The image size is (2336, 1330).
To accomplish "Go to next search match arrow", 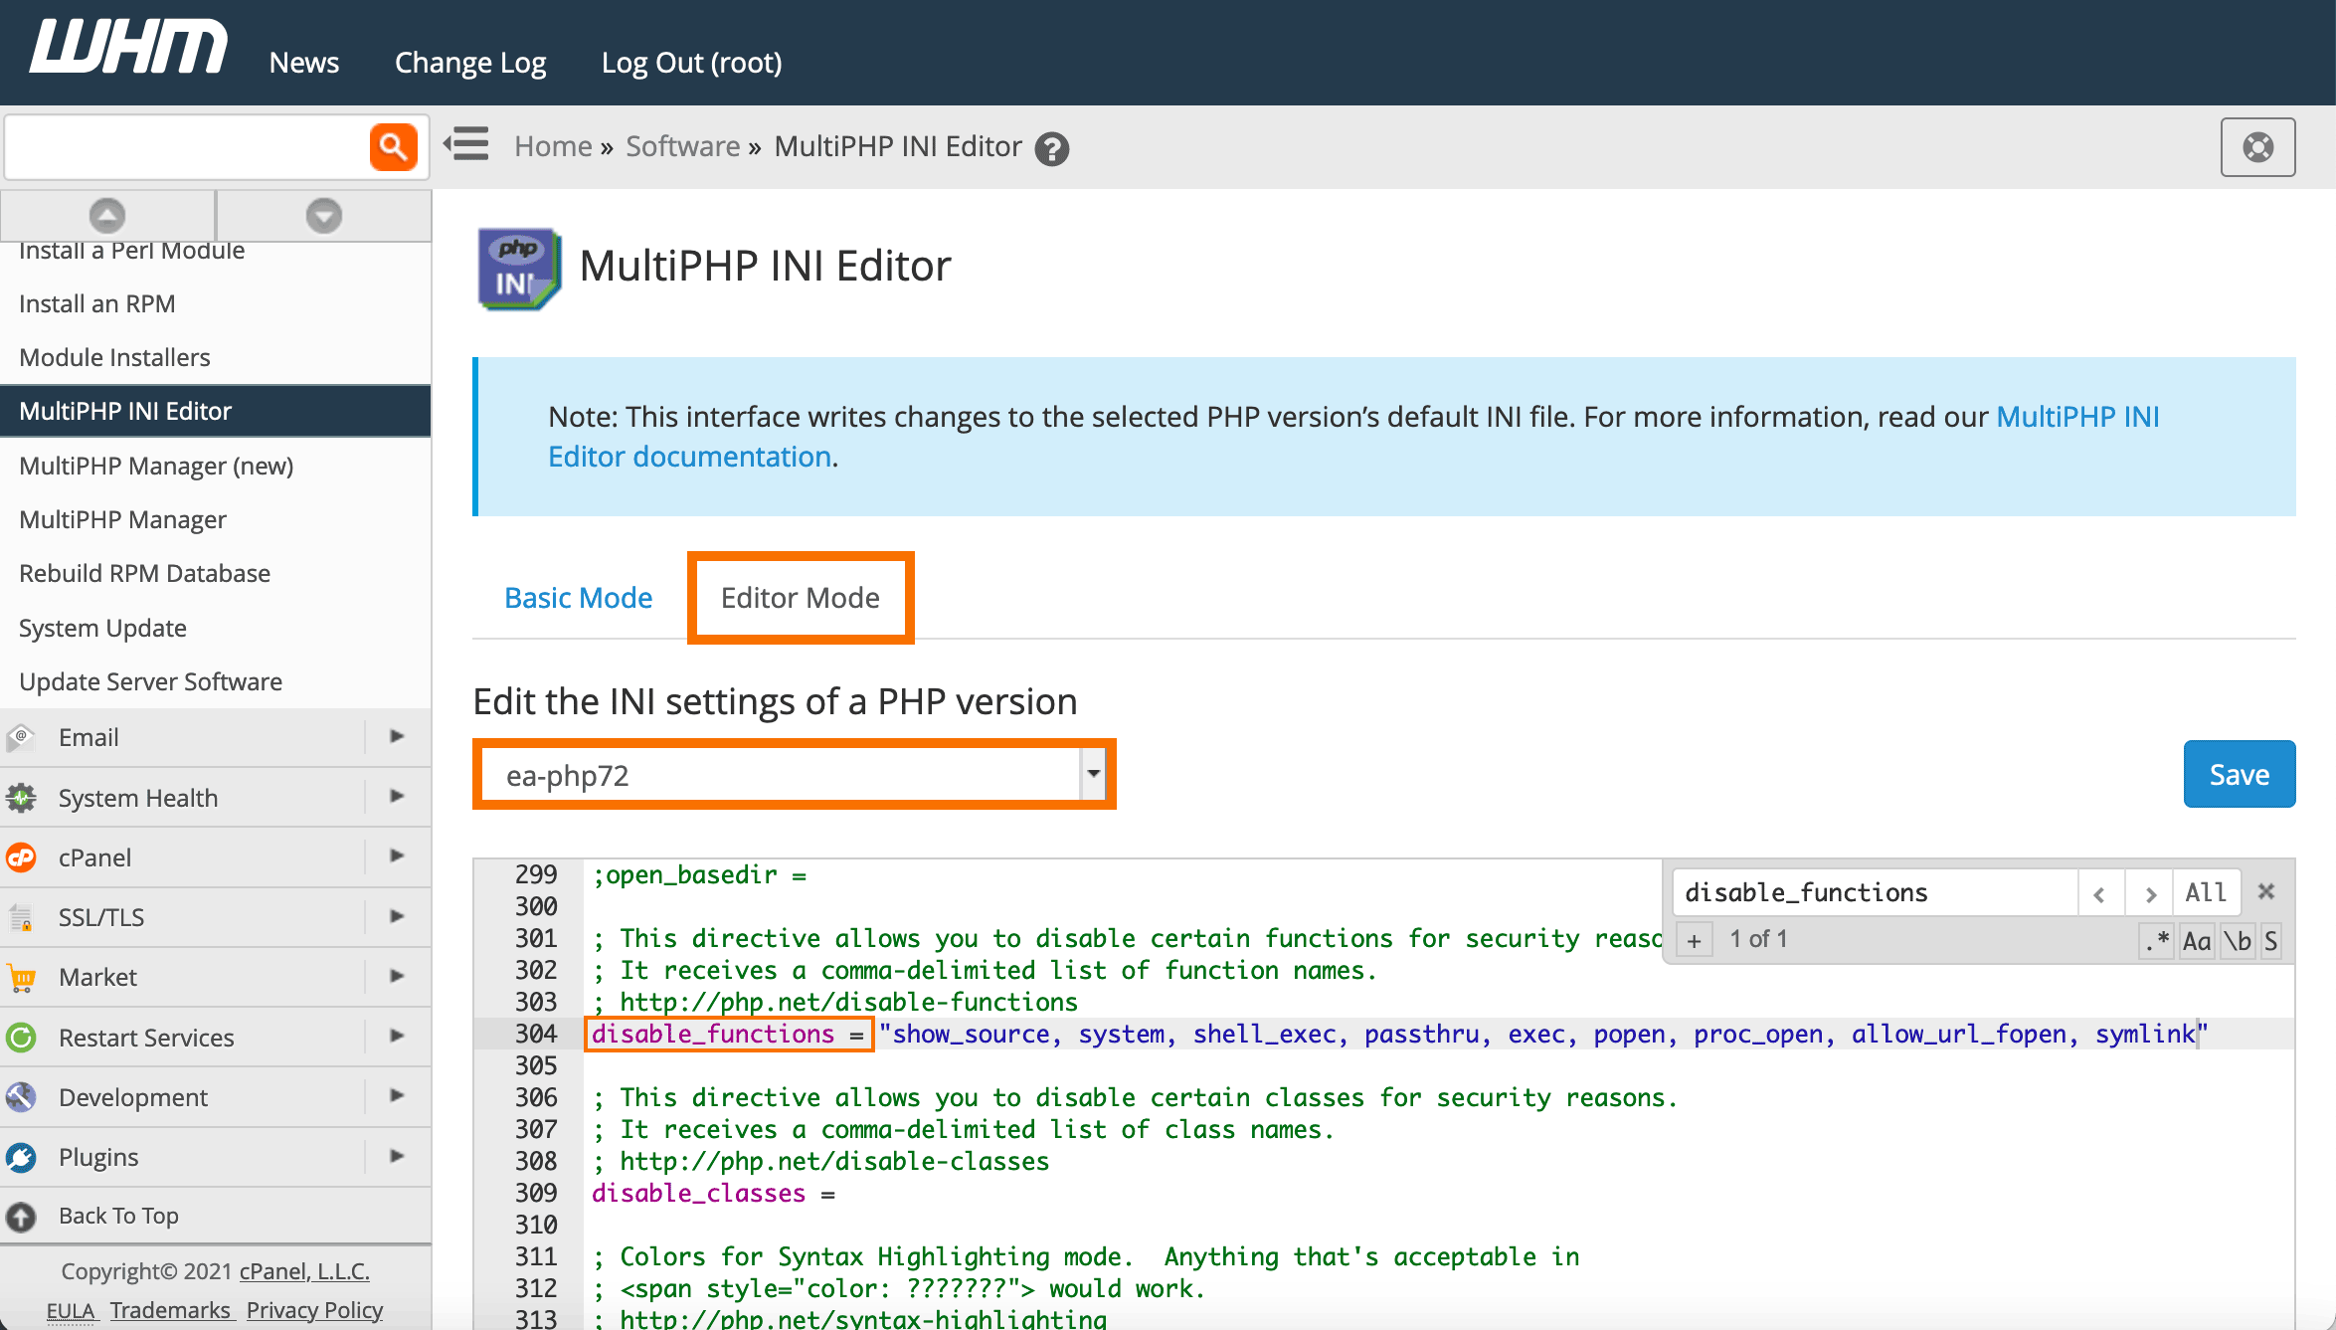I will (2150, 893).
